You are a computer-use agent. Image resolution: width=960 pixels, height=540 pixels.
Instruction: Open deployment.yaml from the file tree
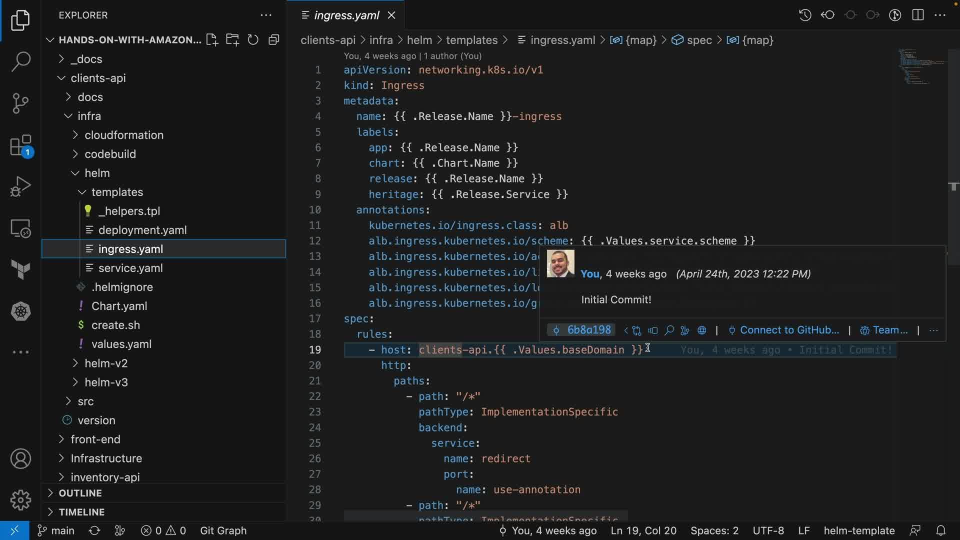pos(142,230)
